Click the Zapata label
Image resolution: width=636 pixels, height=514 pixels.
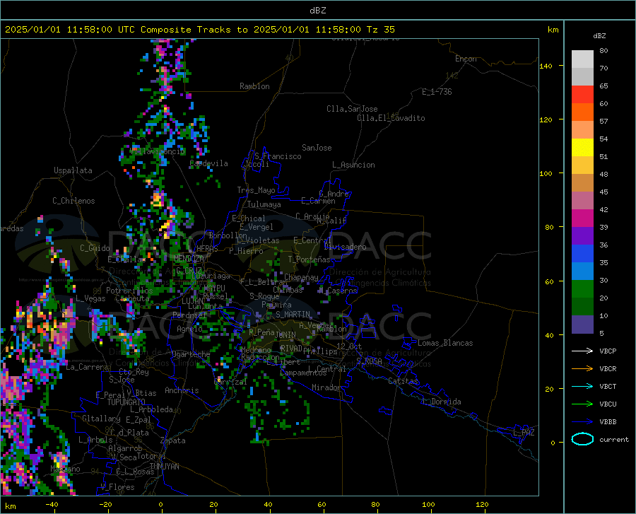[173, 440]
